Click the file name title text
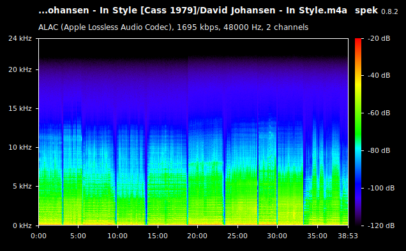The width and height of the screenshot is (406, 251). [x=193, y=11]
